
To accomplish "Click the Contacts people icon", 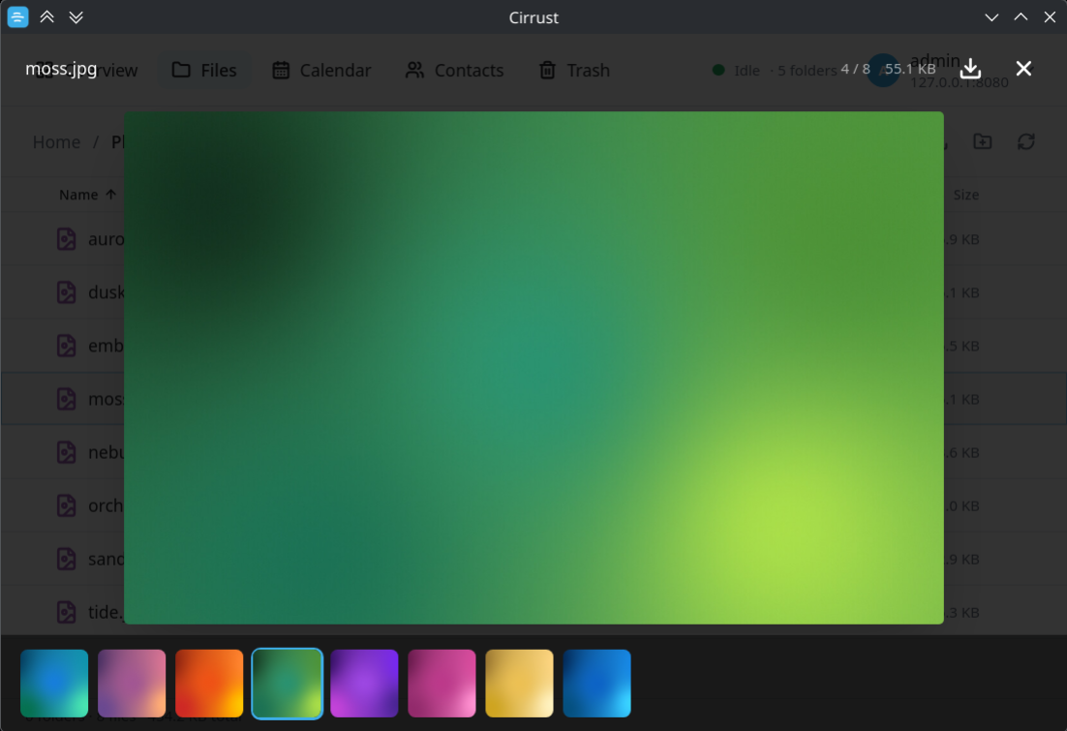I will (x=414, y=70).
